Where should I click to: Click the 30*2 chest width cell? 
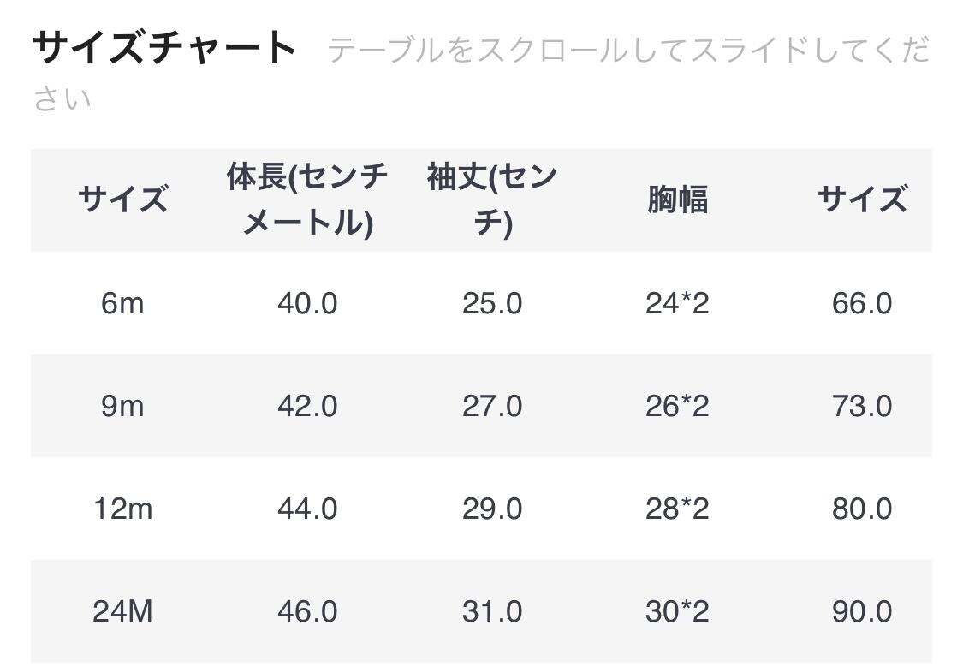point(677,611)
